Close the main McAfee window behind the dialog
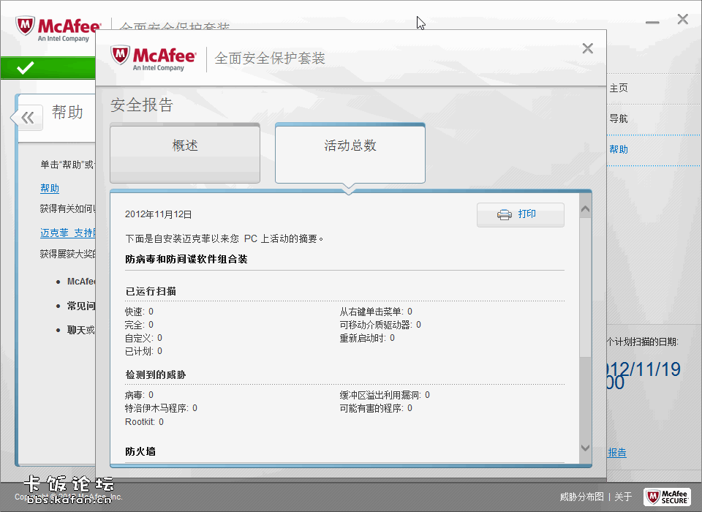Viewport: 702px width, 512px height. pos(682,20)
